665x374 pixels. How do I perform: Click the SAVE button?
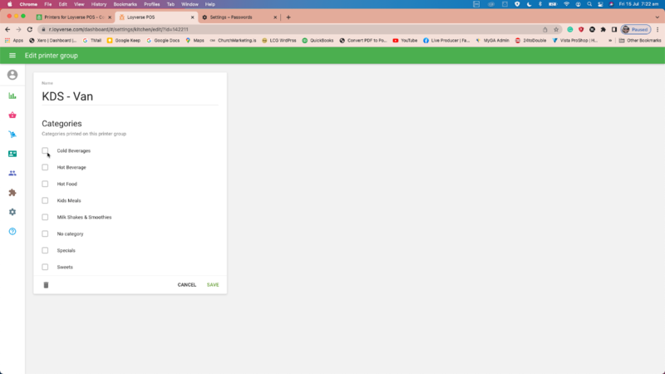[213, 285]
